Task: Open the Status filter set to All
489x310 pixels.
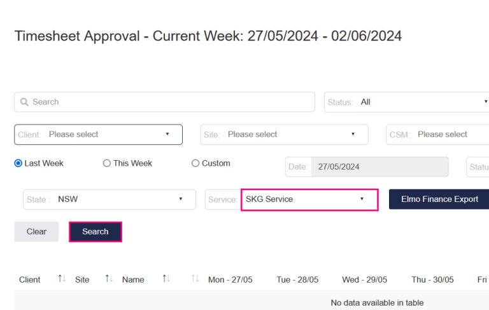Action: pos(407,102)
